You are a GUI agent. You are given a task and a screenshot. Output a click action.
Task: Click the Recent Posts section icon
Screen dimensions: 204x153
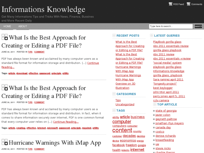click(x=114, y=35)
